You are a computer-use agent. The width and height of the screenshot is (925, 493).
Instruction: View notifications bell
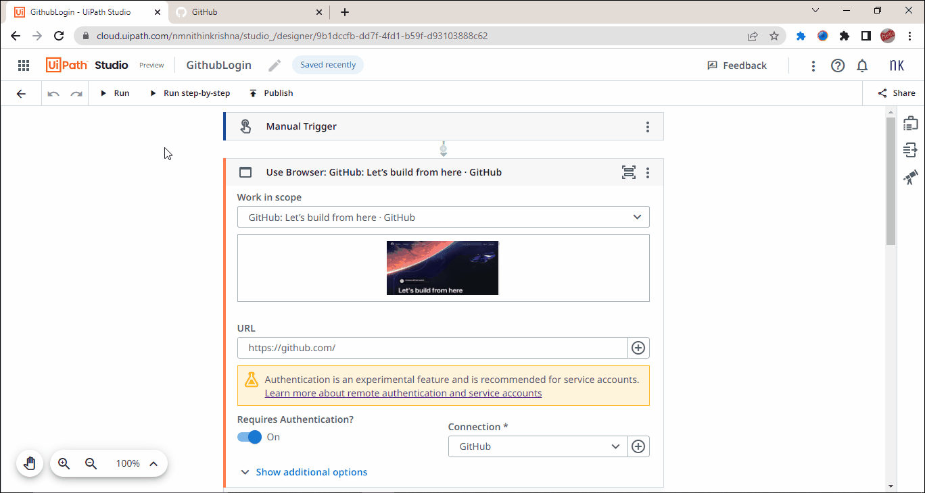(862, 66)
